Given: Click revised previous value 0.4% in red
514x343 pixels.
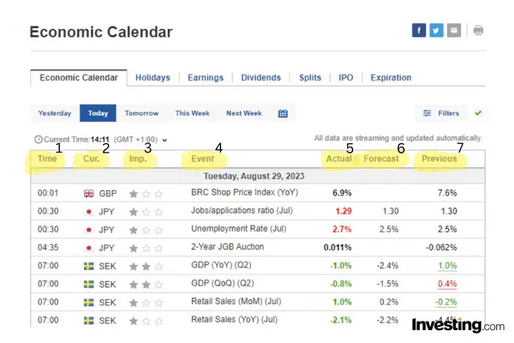Looking at the screenshot, I should click(x=447, y=284).
